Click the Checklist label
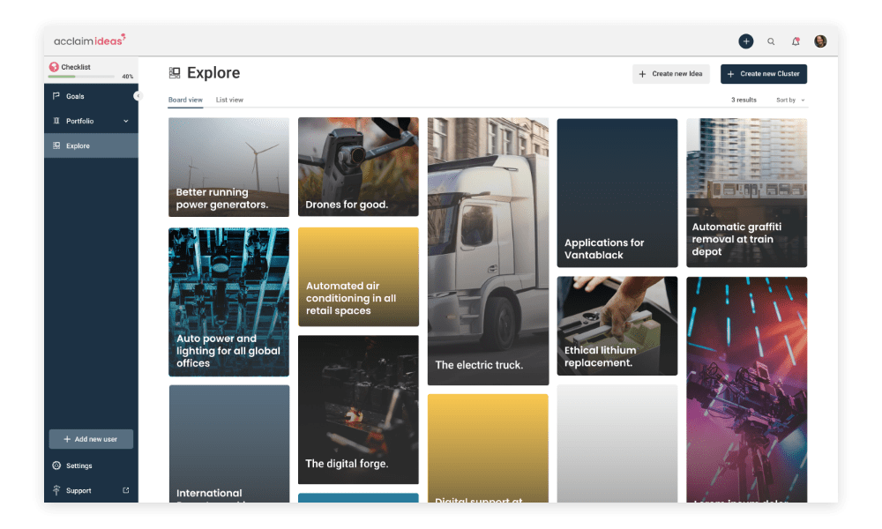The image size is (882, 529). point(75,67)
